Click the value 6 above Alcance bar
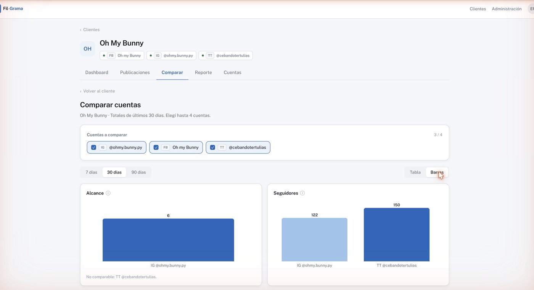 click(x=168, y=215)
